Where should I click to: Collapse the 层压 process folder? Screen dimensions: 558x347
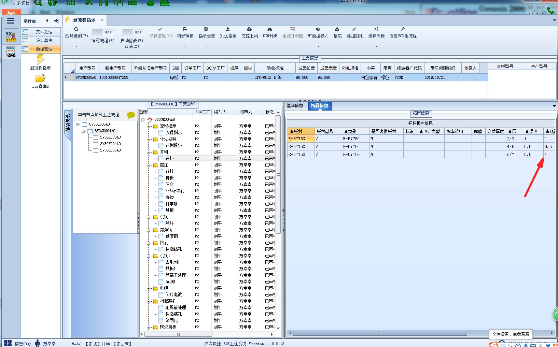click(149, 165)
